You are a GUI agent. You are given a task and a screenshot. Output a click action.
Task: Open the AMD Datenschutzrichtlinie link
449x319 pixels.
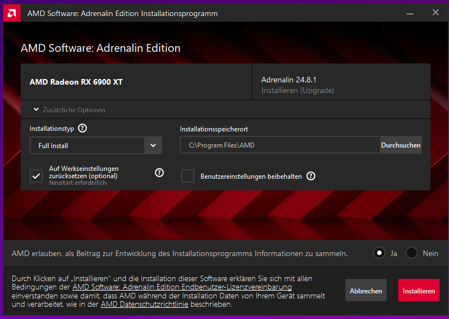pos(145,304)
